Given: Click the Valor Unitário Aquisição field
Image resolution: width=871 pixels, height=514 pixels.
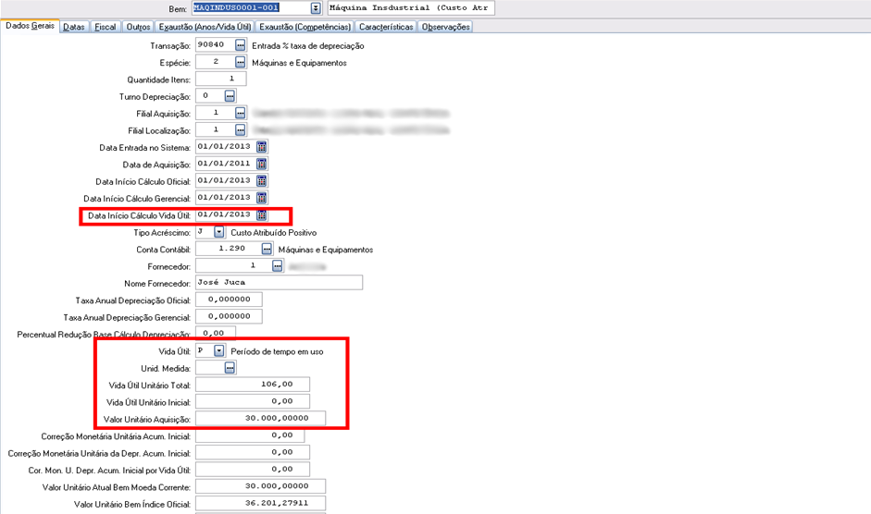Looking at the screenshot, I should [260, 419].
